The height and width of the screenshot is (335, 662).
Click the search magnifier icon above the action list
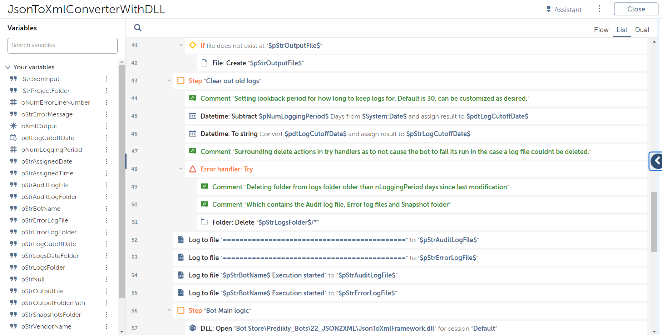138,28
